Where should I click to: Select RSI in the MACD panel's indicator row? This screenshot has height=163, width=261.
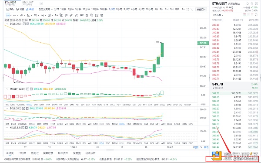point(77,105)
